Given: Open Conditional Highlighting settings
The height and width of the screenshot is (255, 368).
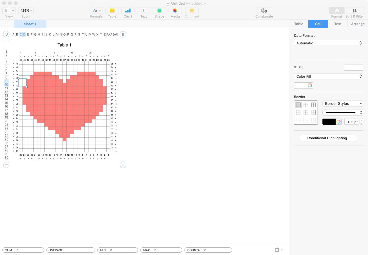Looking at the screenshot, I should [328, 138].
